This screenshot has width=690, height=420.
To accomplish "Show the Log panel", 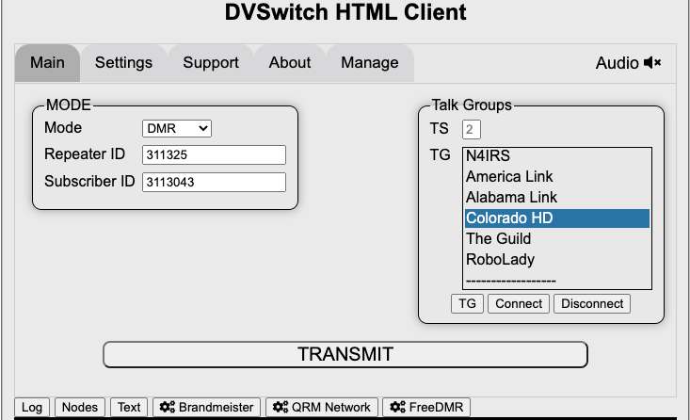I will click(x=32, y=407).
